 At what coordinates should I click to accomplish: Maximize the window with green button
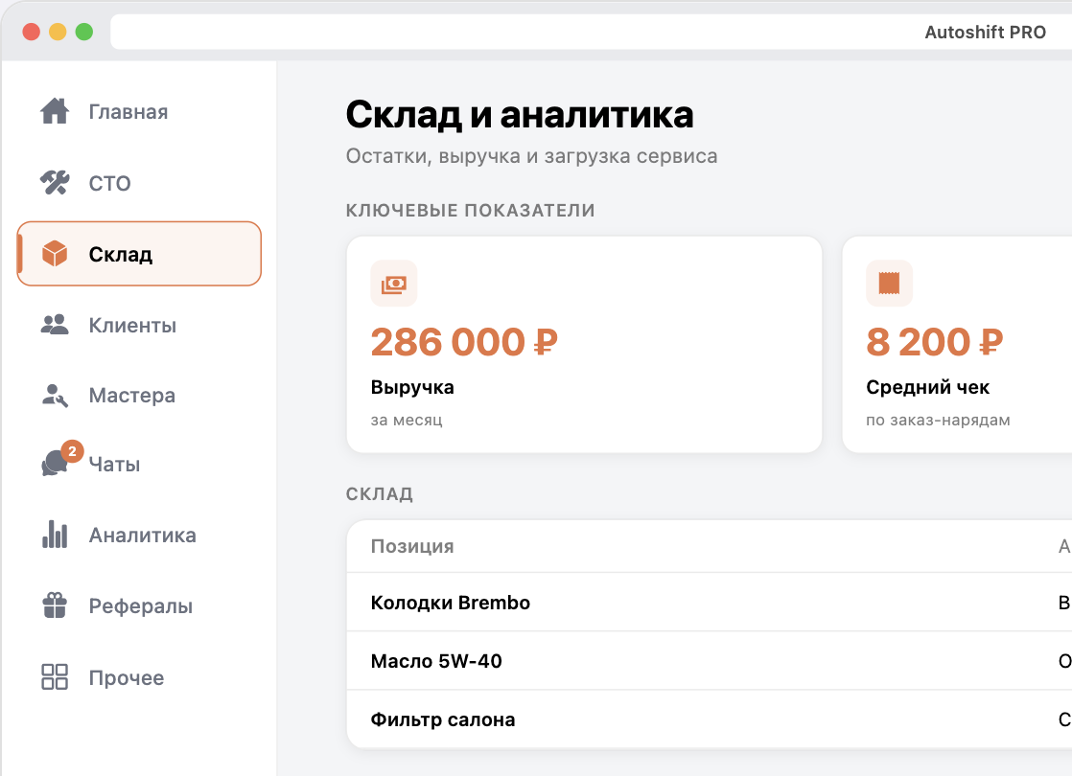pos(84,33)
